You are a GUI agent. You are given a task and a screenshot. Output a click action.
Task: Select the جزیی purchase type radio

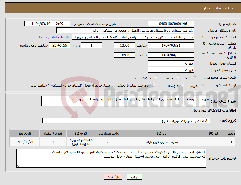(x=203, y=85)
